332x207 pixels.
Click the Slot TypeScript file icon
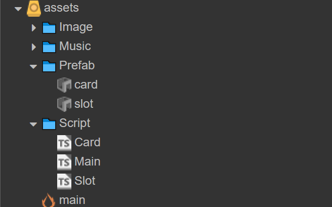[x=64, y=181]
